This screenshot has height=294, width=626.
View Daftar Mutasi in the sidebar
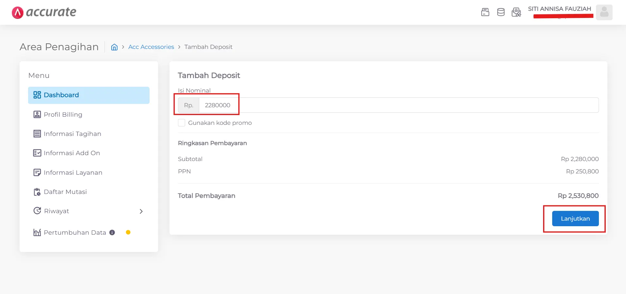(x=65, y=192)
